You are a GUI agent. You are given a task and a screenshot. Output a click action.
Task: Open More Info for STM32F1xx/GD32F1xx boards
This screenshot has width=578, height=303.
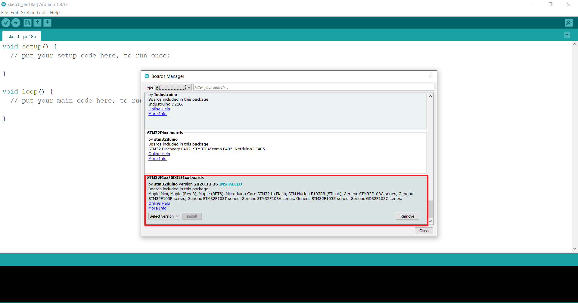coord(157,208)
